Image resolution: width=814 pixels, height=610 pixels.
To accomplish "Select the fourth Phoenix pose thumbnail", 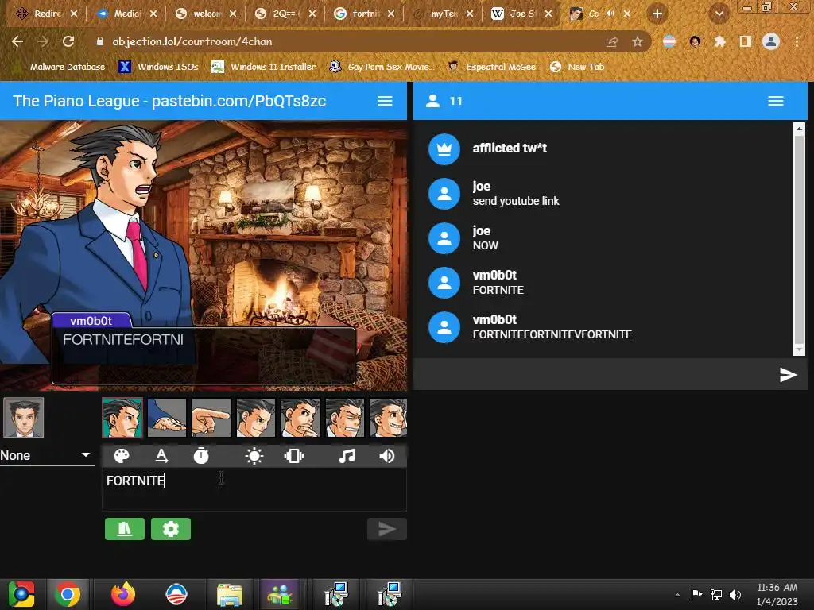I will point(256,418).
